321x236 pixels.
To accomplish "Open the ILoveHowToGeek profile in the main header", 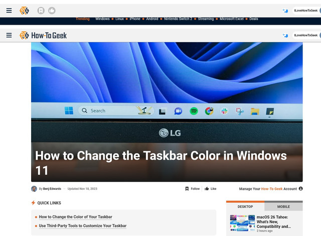I will tap(305, 35).
